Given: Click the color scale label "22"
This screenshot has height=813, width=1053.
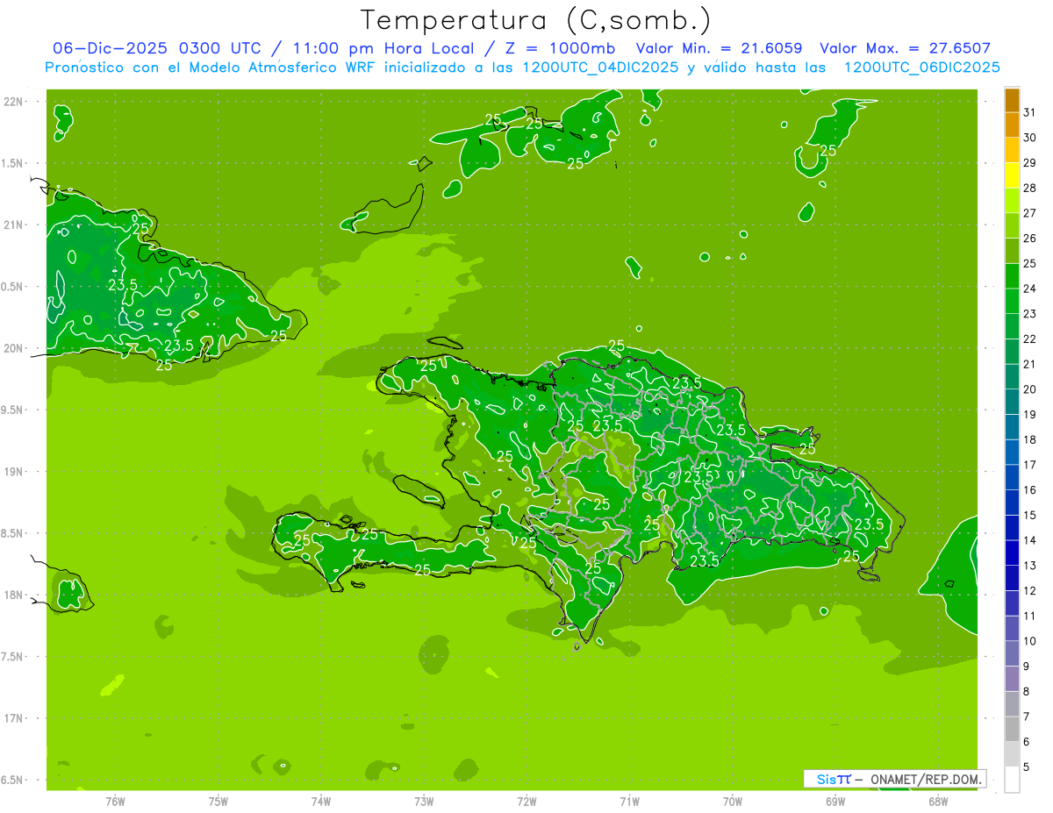Looking at the screenshot, I should [x=1030, y=339].
